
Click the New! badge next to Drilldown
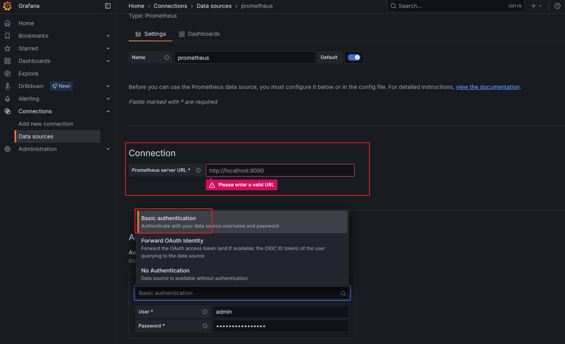click(61, 86)
